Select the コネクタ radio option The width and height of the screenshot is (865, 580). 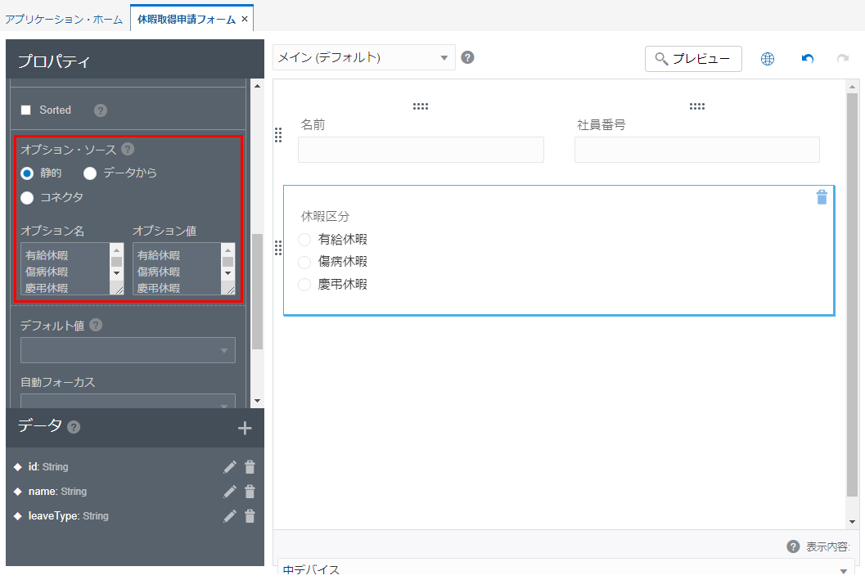click(x=27, y=197)
